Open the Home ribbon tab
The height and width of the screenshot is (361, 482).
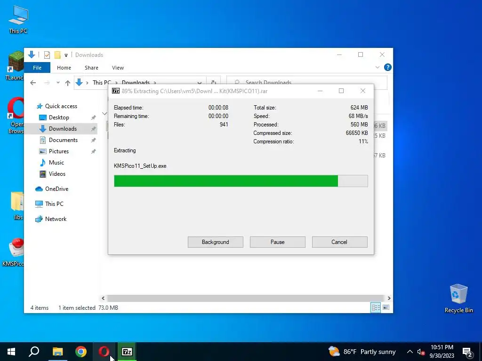(x=64, y=68)
